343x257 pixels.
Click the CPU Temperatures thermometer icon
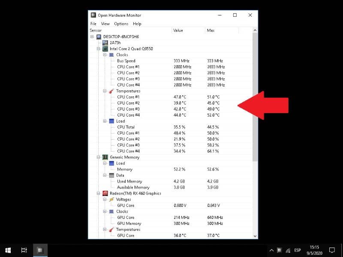tap(111, 91)
